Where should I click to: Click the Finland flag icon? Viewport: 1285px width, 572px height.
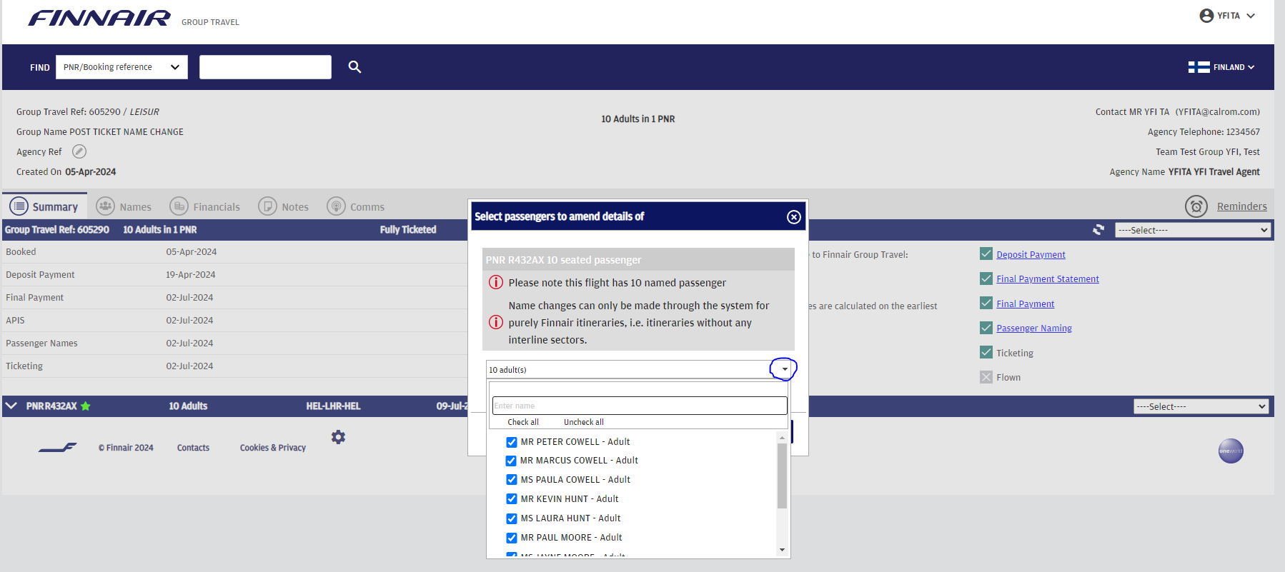[x=1199, y=67]
